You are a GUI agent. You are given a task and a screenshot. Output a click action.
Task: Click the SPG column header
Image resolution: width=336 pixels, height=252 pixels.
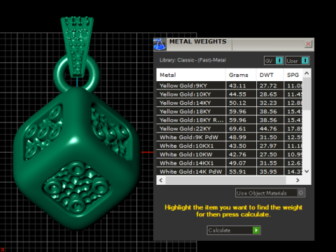click(x=293, y=75)
